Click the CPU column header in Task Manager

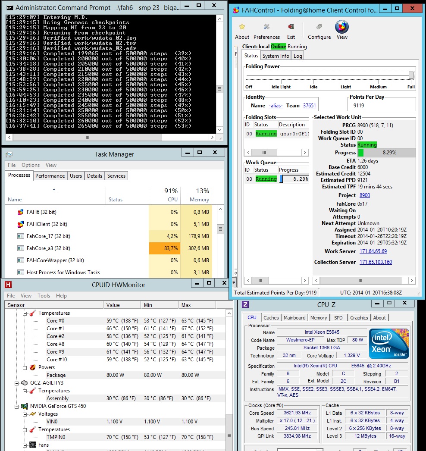point(165,195)
